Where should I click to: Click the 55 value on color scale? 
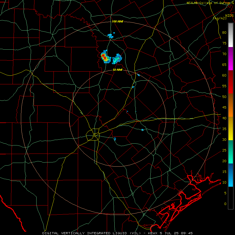[x=224, y=86]
